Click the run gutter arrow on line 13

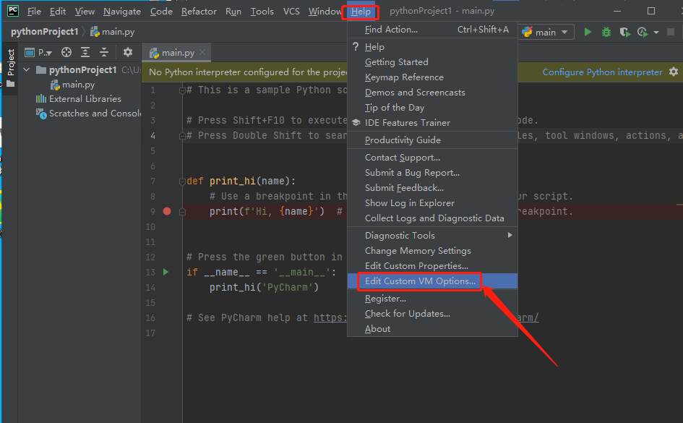166,272
